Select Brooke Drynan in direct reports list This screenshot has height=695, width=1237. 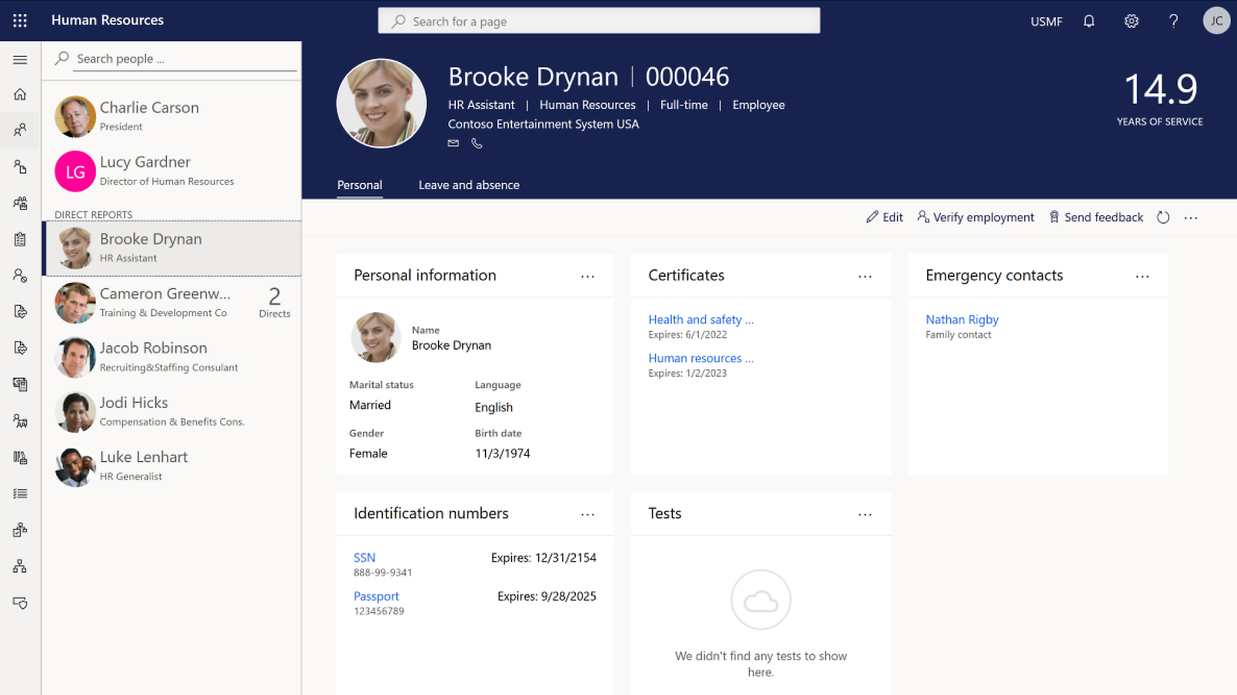173,246
